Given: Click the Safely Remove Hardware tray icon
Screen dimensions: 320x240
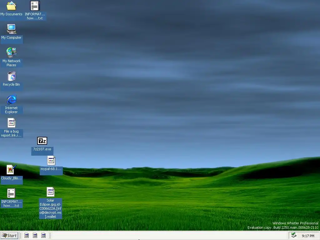Looking at the screenshot, I should (x=294, y=235).
